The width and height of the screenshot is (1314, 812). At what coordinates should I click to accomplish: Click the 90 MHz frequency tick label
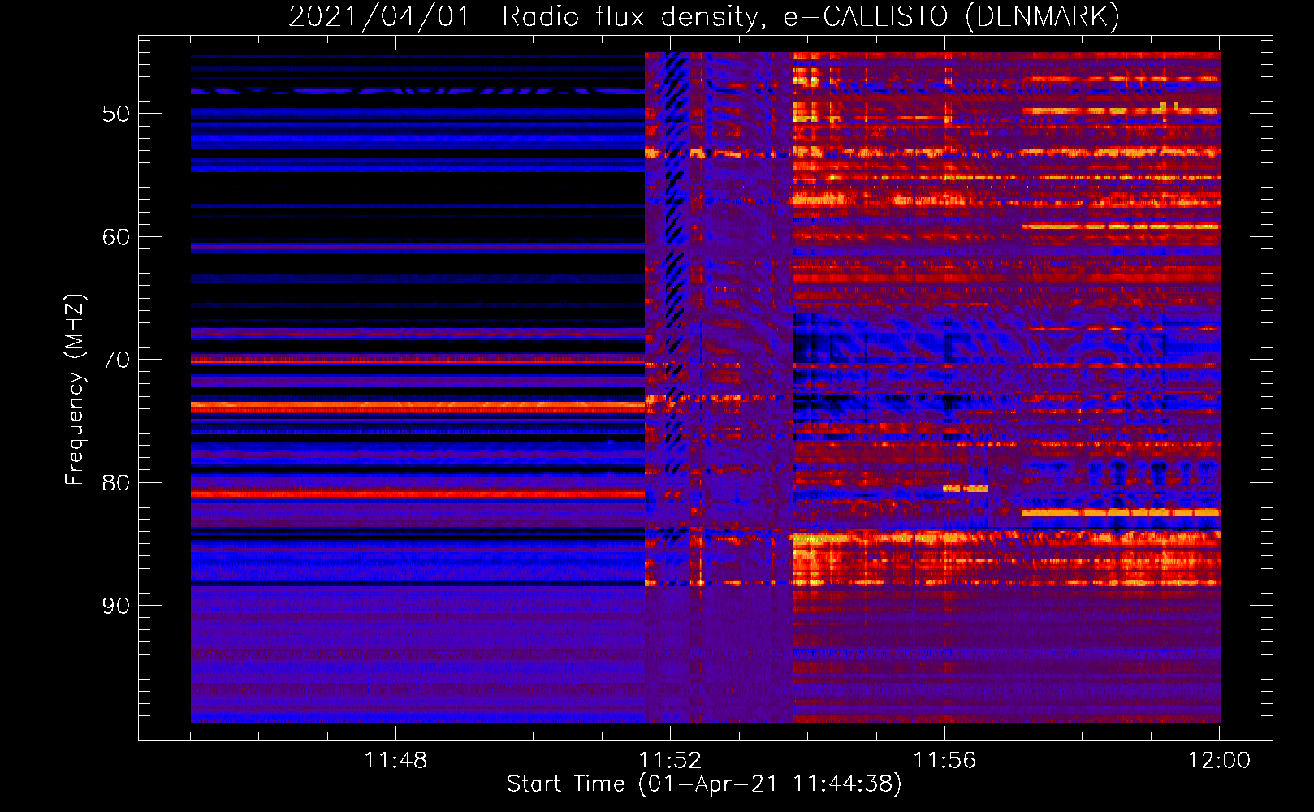click(115, 606)
